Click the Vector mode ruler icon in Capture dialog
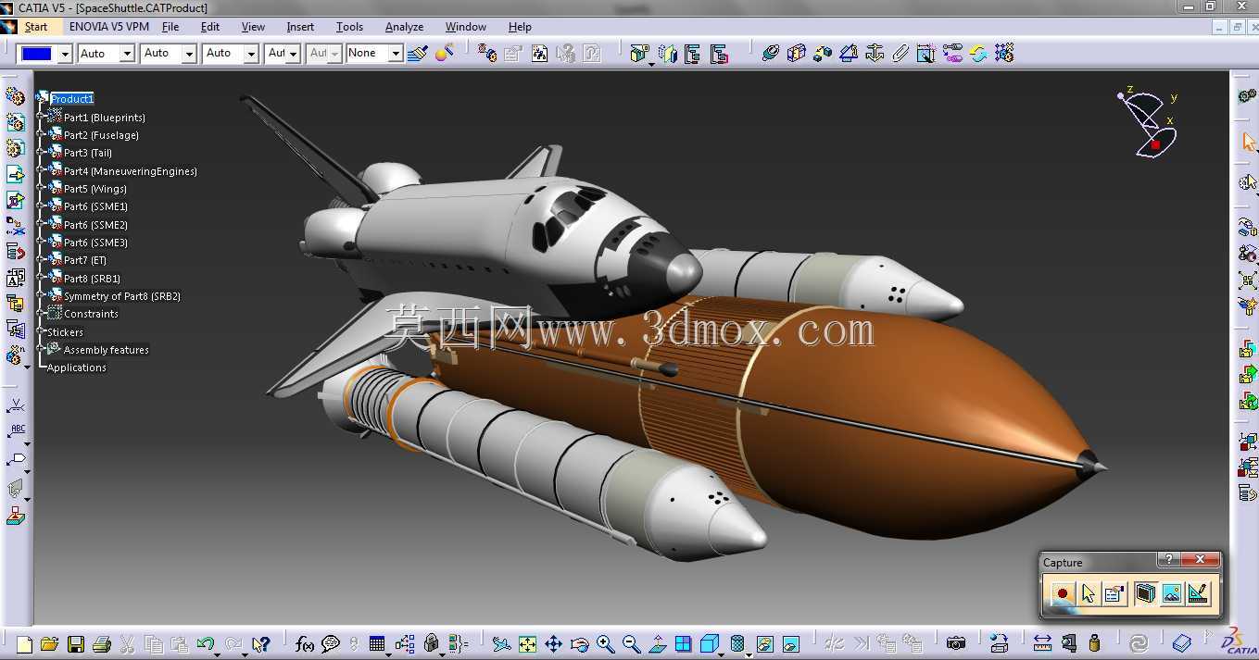Screen dimensions: 1259x660 point(1198,593)
